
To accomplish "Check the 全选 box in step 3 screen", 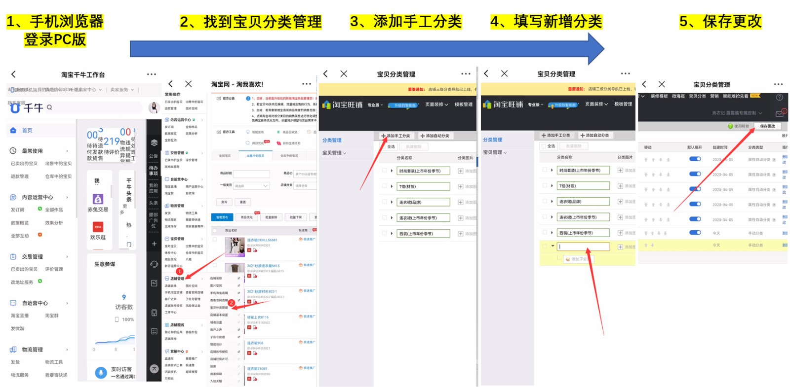I will [383, 146].
